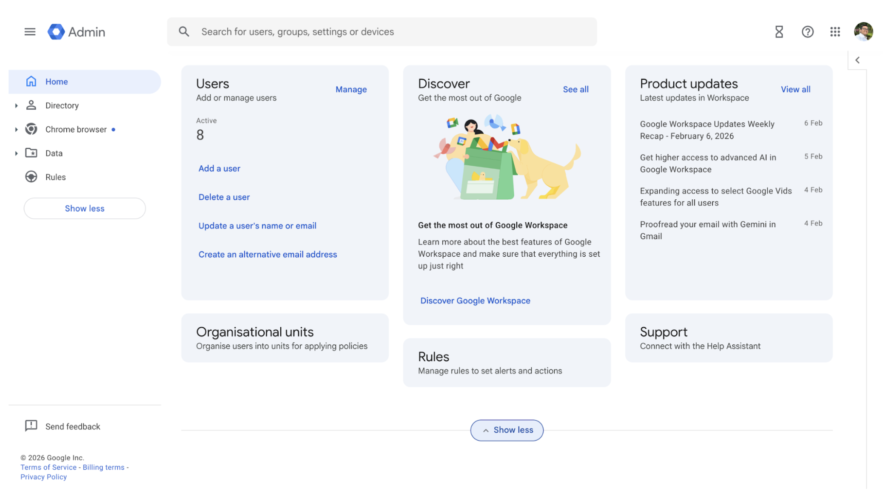Click the sidebar Show less button

[x=85, y=208]
